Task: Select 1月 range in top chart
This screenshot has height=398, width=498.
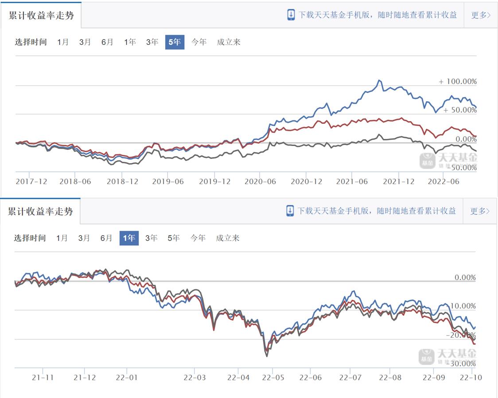Action: point(63,42)
